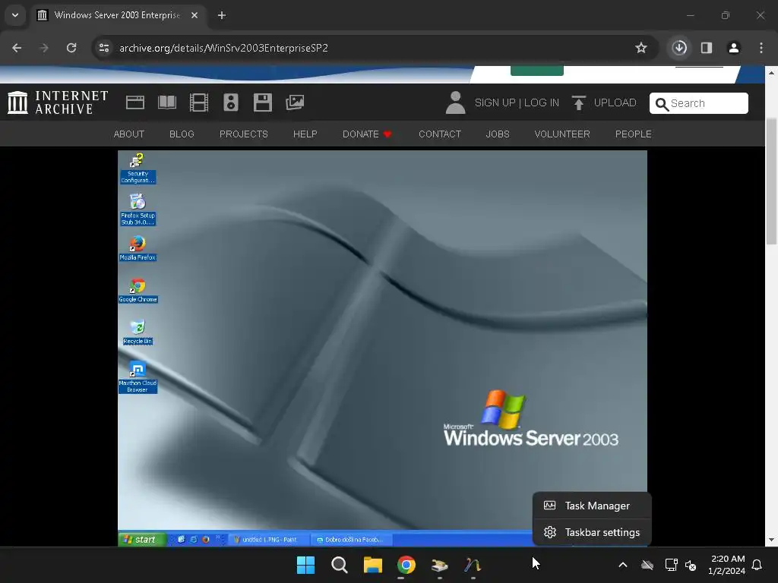Open the Video film-strip icon
Screen dimensions: 778x583
198,102
